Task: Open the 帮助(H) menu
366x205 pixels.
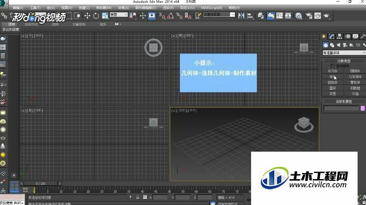Action: [234, 8]
